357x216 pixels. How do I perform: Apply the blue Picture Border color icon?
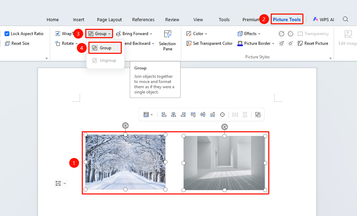click(240, 43)
